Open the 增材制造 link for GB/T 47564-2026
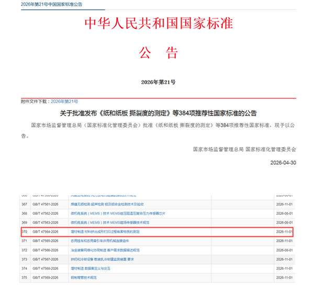Viewport: 314px width, 307px height. pos(105,232)
